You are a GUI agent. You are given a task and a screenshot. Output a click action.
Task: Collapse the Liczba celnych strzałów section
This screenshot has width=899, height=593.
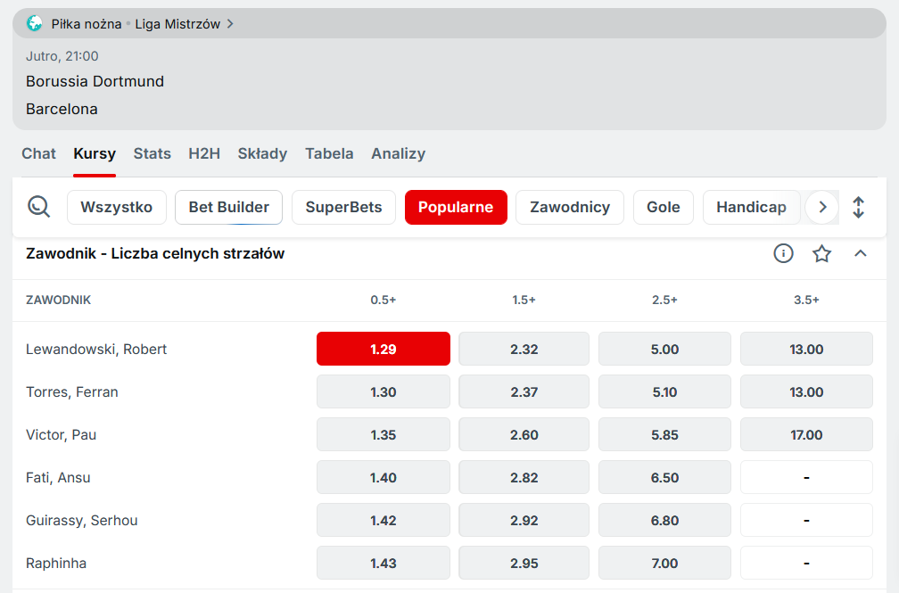pos(861,254)
